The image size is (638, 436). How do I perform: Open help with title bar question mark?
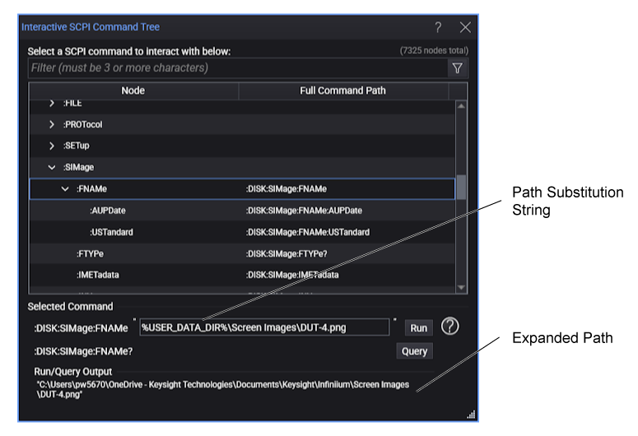coord(438,27)
